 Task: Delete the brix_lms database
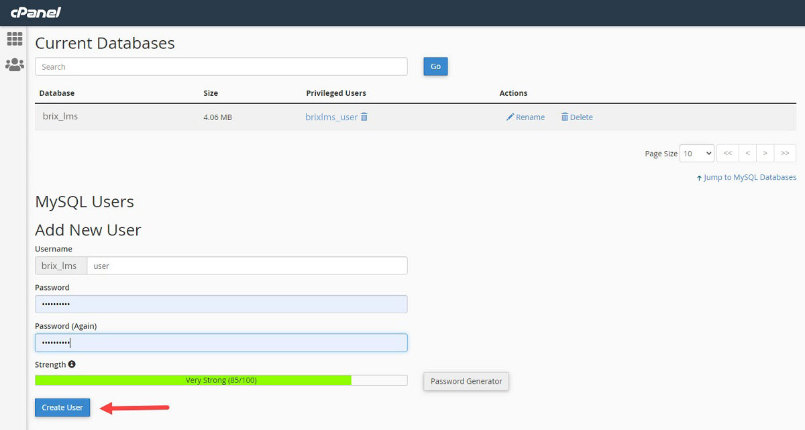(x=577, y=117)
